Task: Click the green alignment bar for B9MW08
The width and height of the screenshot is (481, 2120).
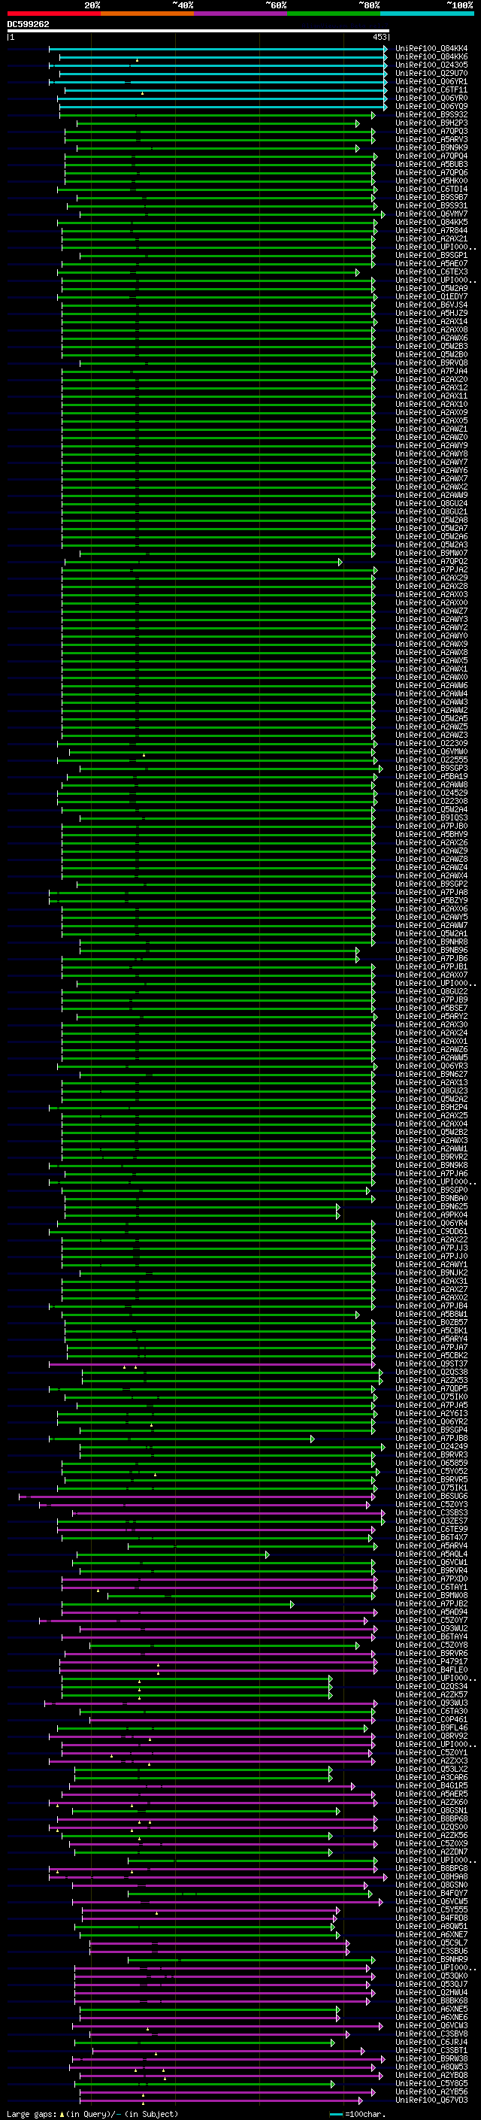Action: [242, 1596]
